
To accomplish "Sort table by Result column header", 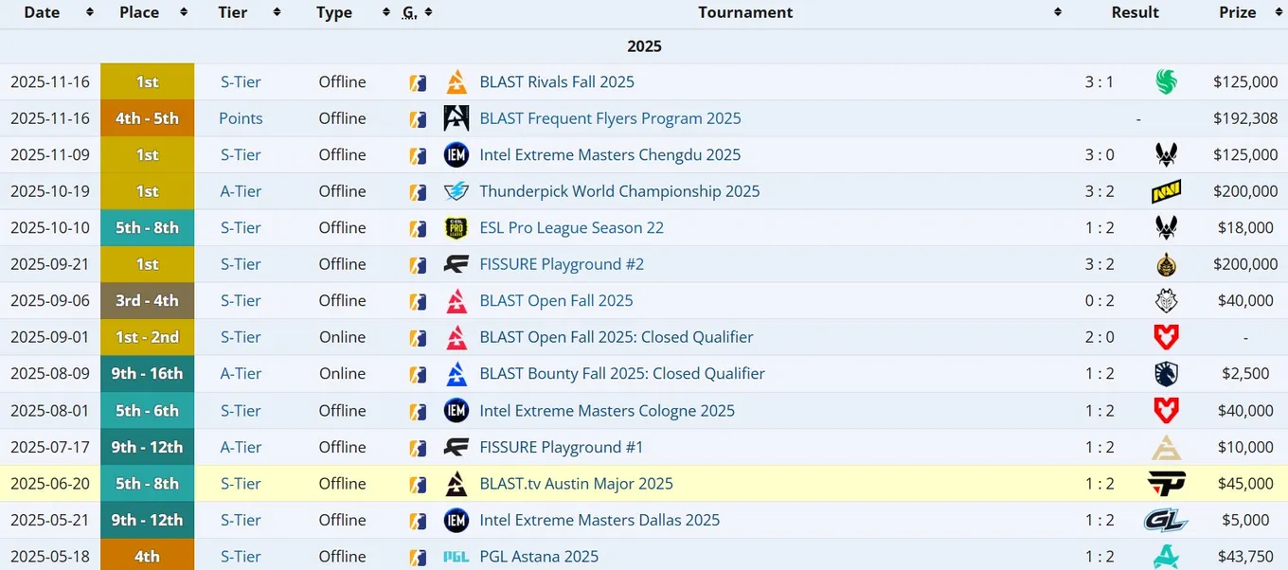I will coord(1135,12).
